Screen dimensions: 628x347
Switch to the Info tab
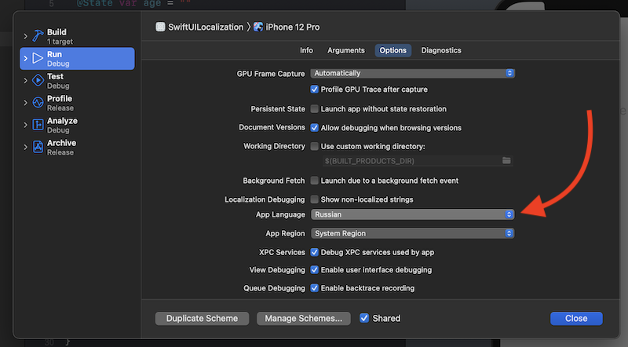[306, 50]
